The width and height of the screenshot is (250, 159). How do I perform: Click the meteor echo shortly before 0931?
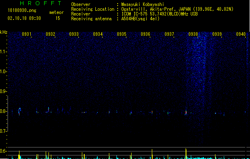point(19,111)
